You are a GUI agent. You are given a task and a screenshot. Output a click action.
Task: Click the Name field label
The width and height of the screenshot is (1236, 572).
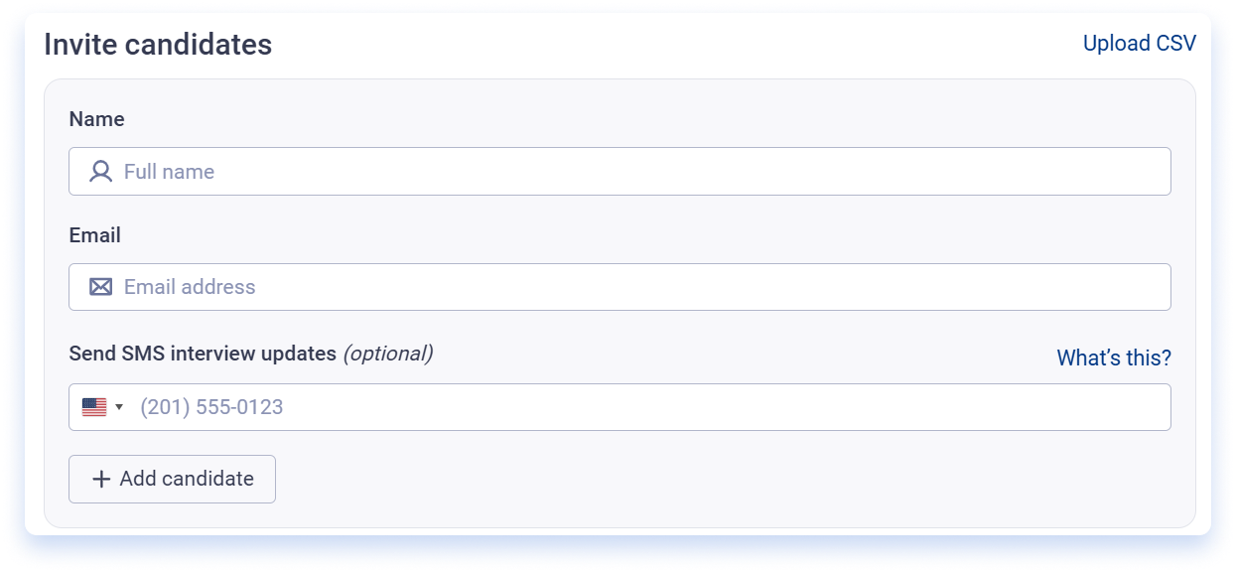(x=97, y=119)
